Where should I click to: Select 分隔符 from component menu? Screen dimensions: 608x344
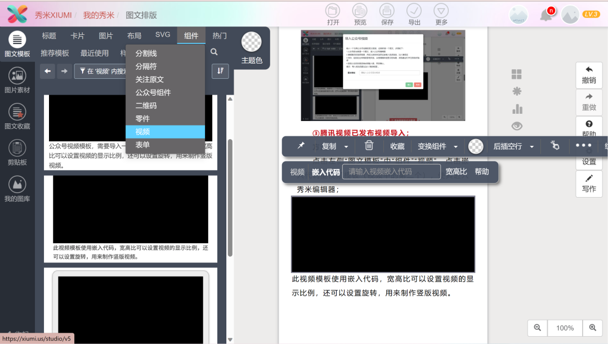(165, 66)
